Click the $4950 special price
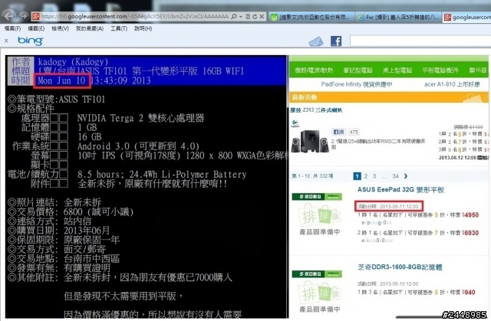The height and width of the screenshot is (321, 491). (x=470, y=215)
